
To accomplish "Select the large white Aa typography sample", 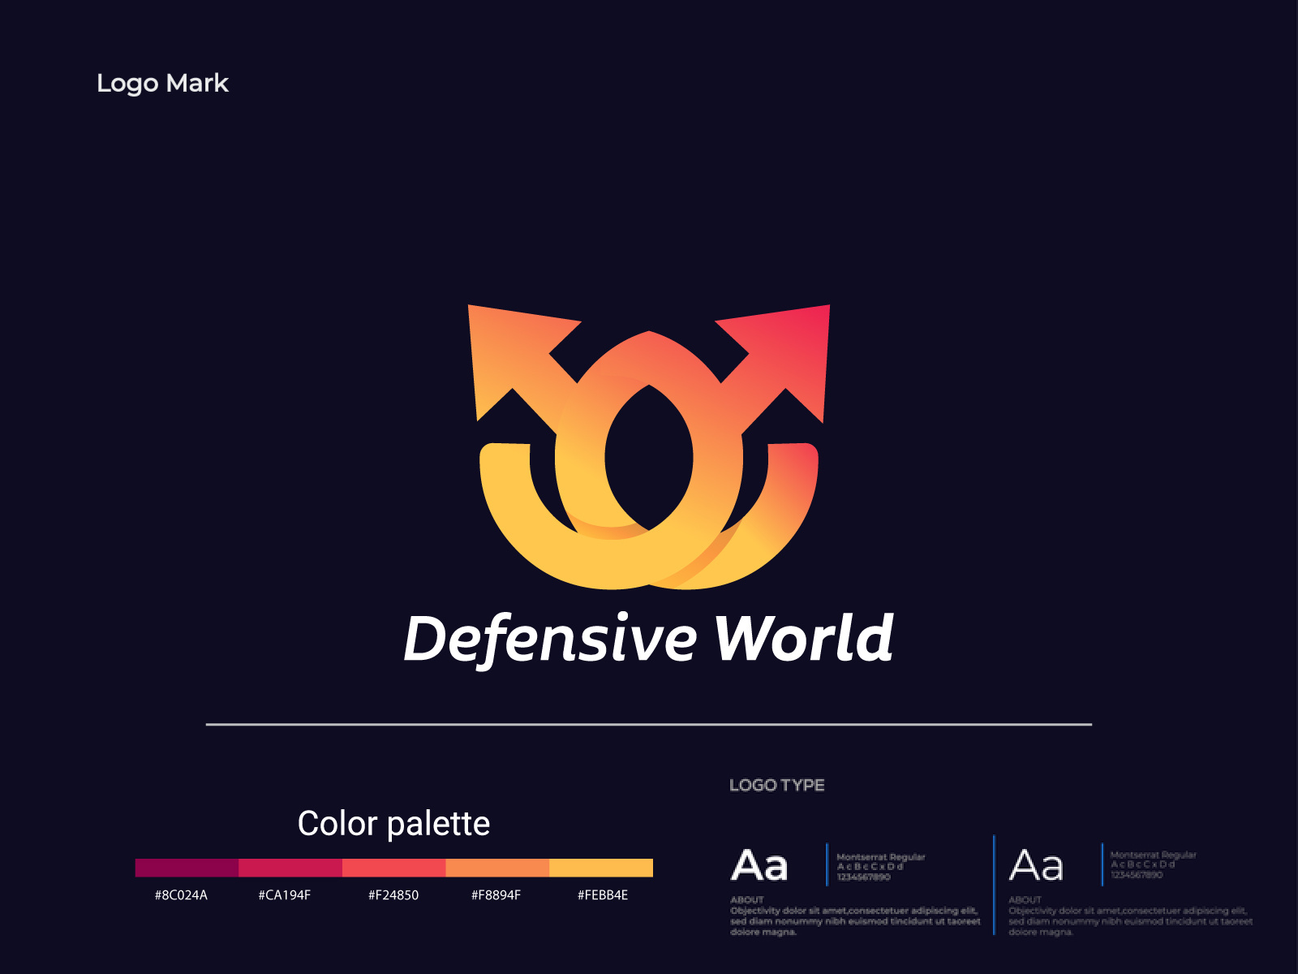I will (x=761, y=865).
